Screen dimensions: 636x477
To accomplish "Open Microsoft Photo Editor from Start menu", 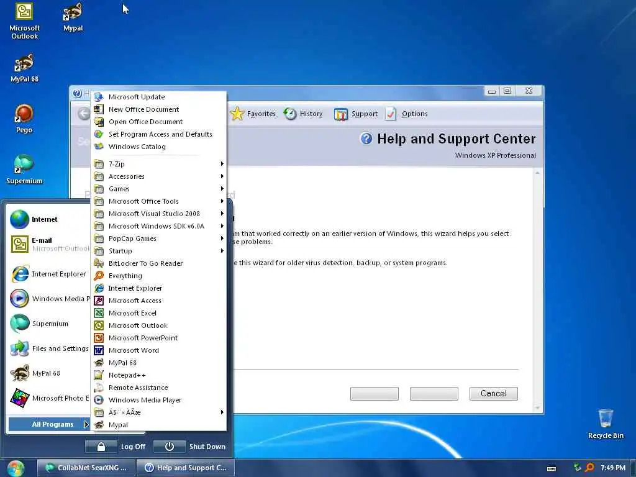I will (48, 398).
